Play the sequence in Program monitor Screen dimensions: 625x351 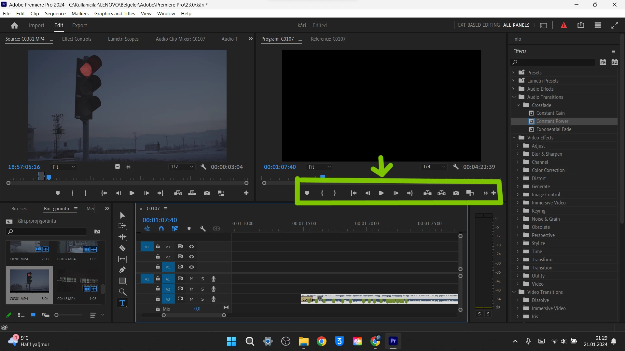click(x=381, y=193)
